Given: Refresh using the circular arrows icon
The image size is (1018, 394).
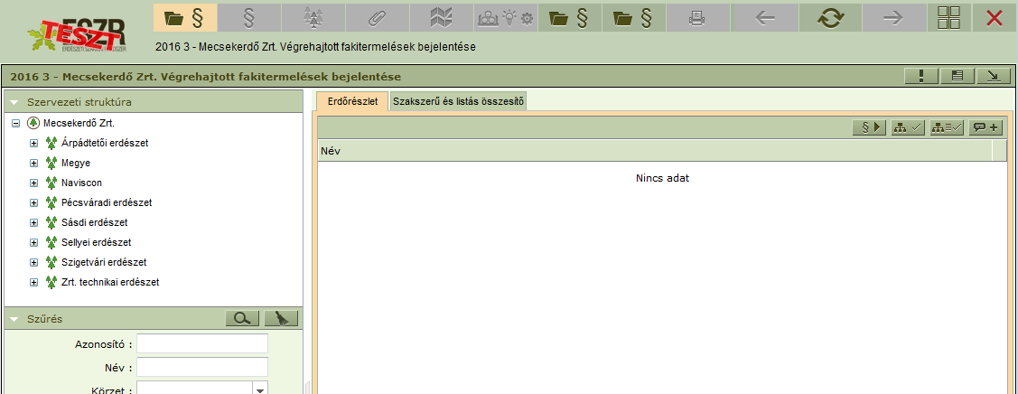Looking at the screenshot, I should pyautogui.click(x=829, y=18).
